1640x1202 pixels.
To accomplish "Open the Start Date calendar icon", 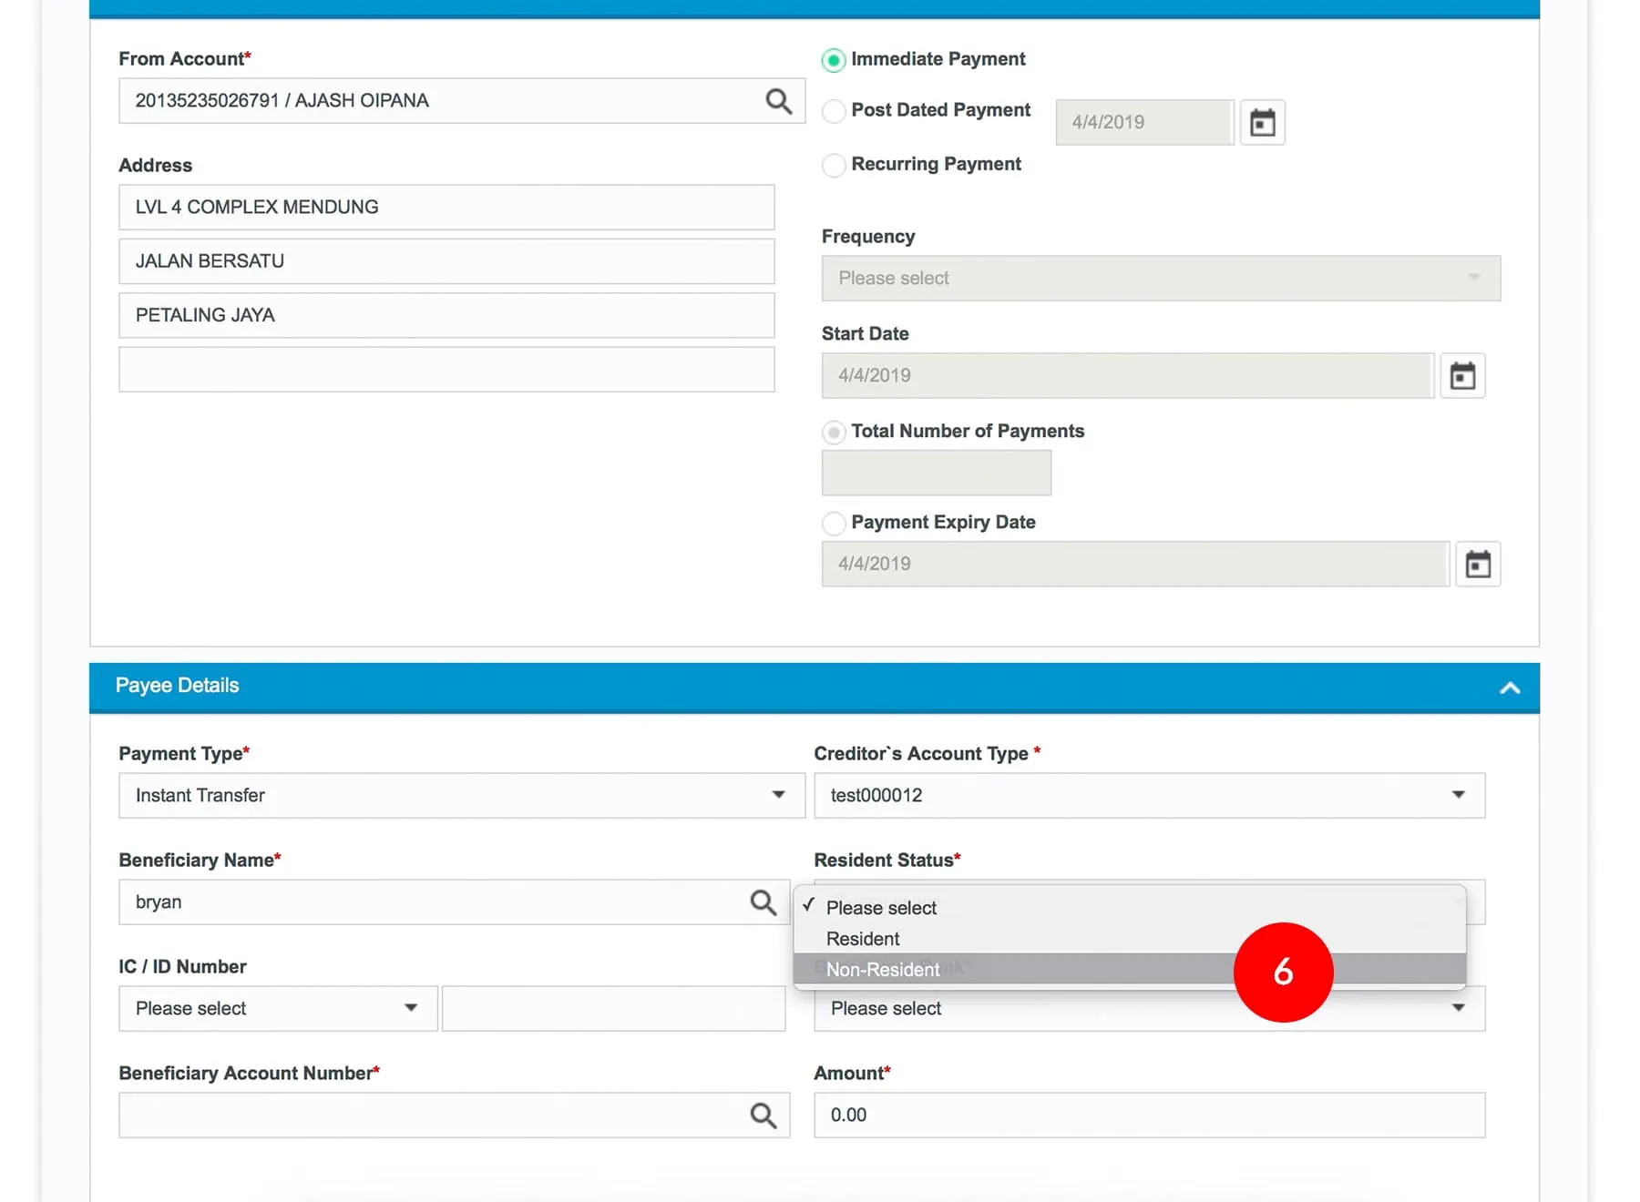I will pos(1461,375).
